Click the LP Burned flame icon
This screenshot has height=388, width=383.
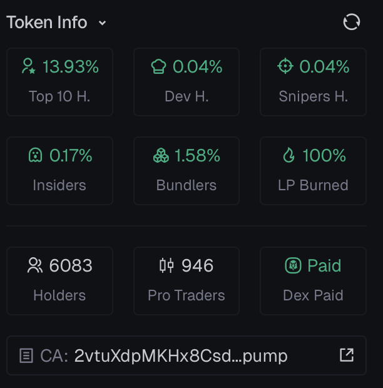pos(289,155)
